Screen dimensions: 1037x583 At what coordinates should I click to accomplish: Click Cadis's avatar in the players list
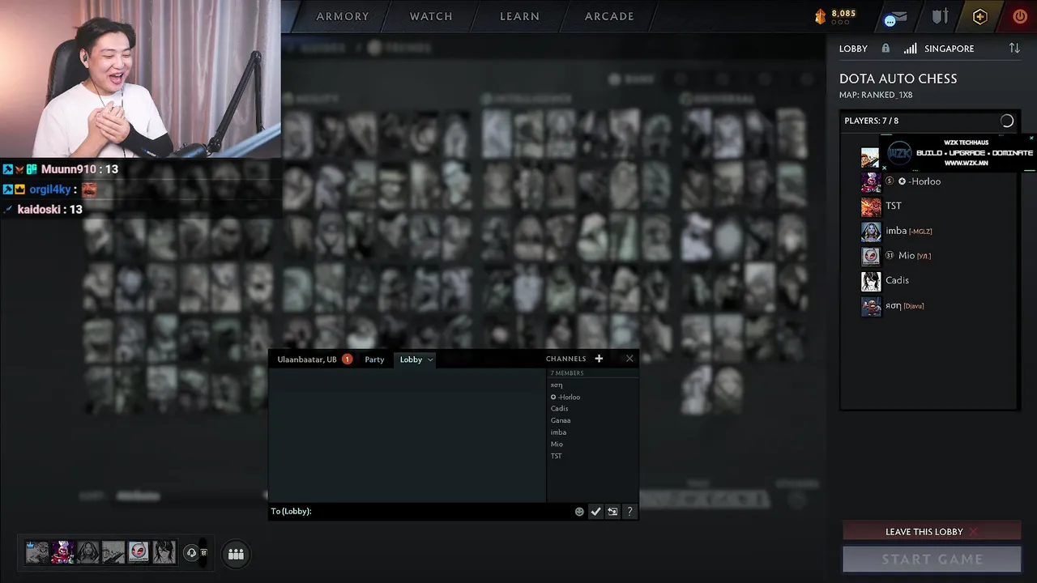(x=871, y=281)
